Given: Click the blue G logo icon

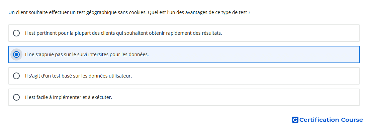Looking at the screenshot, I should [295, 120].
